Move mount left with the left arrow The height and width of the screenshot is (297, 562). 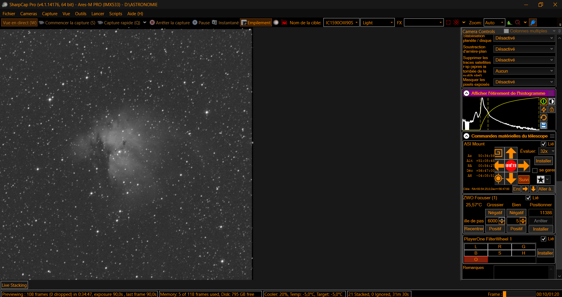tap(499, 166)
